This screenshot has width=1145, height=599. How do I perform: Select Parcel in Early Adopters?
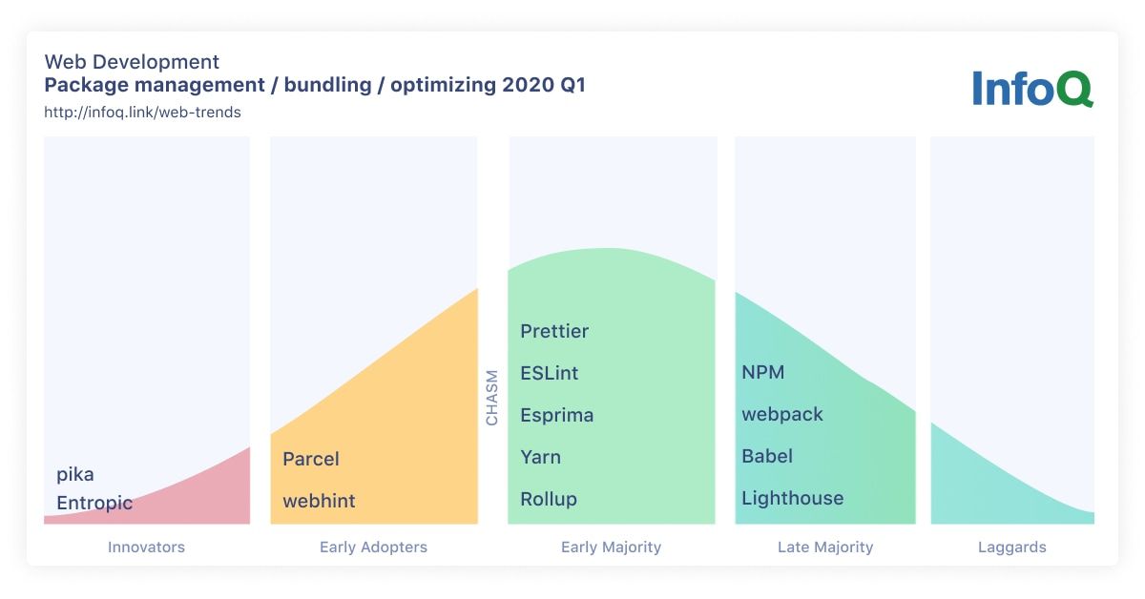[x=311, y=459]
